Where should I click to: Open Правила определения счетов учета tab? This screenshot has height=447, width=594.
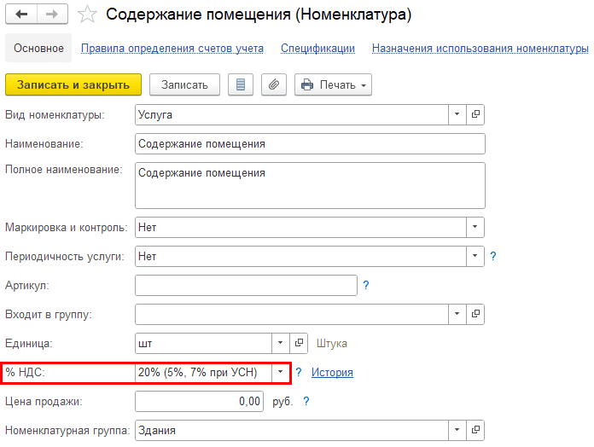pos(172,49)
